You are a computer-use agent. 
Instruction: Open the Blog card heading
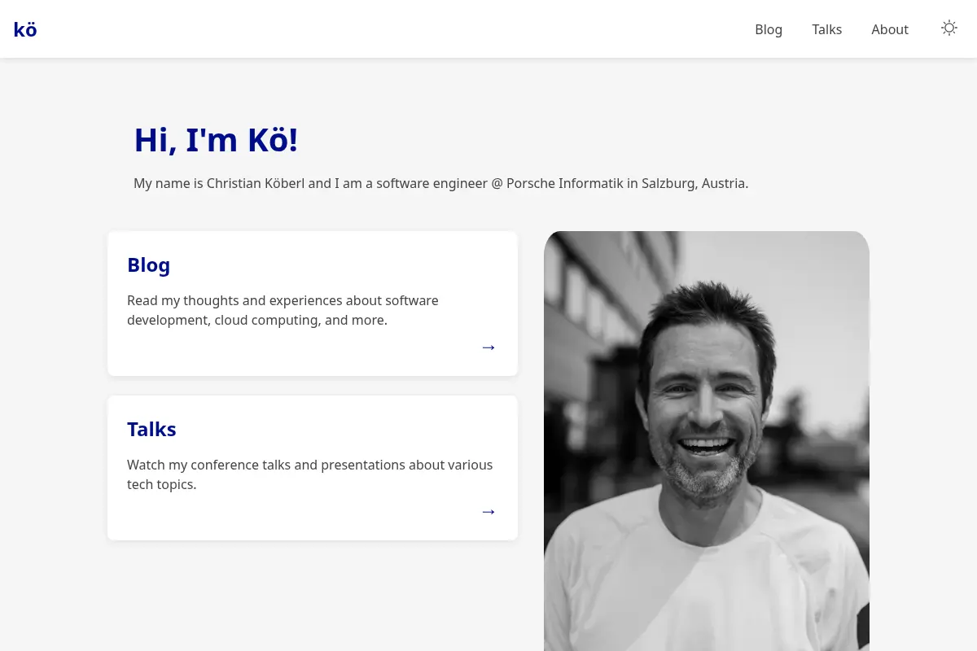(x=149, y=265)
